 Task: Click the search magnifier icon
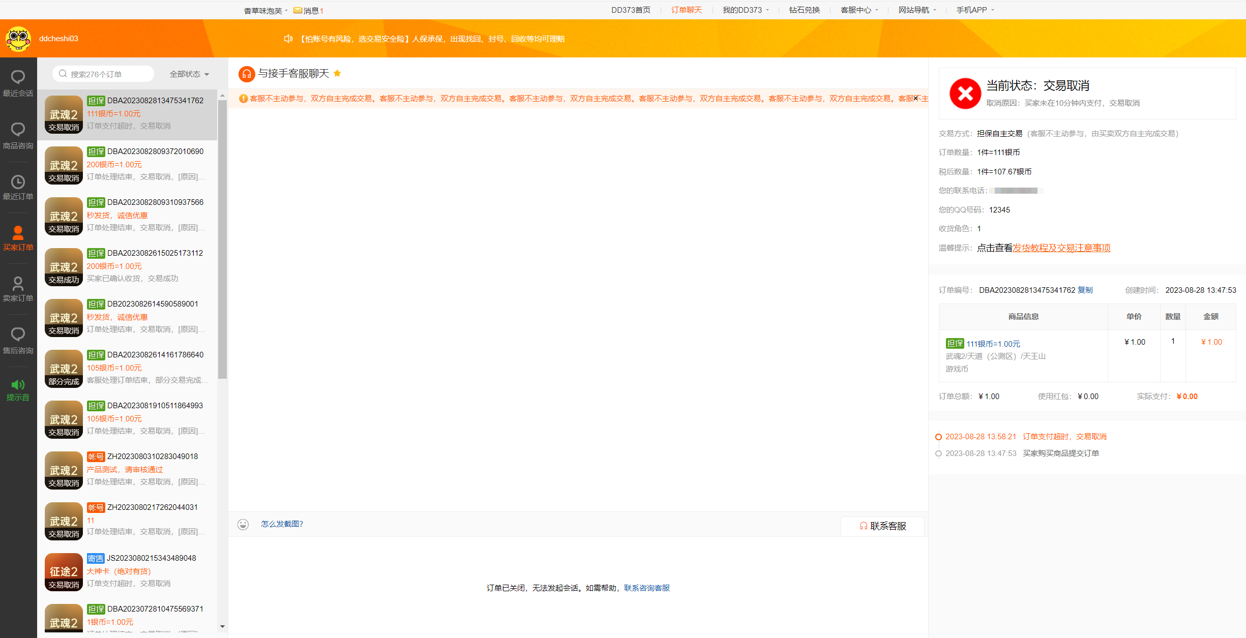pos(63,74)
